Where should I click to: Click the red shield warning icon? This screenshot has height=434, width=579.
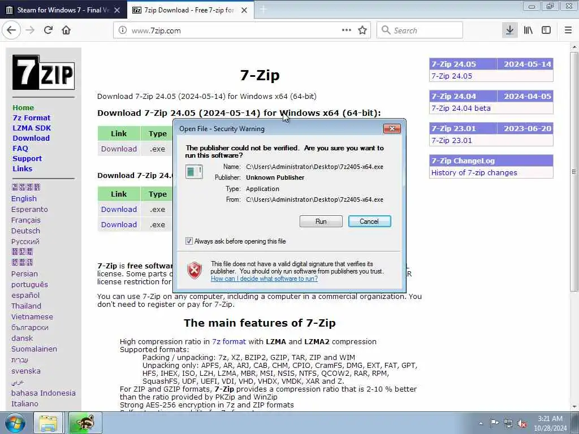pyautogui.click(x=195, y=271)
